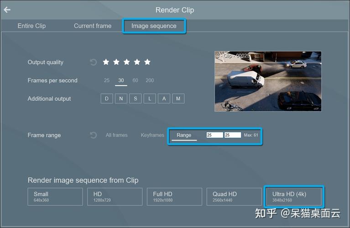Render sequence at Ultra HD 4k
This screenshot has width=350, height=228.
click(294, 197)
